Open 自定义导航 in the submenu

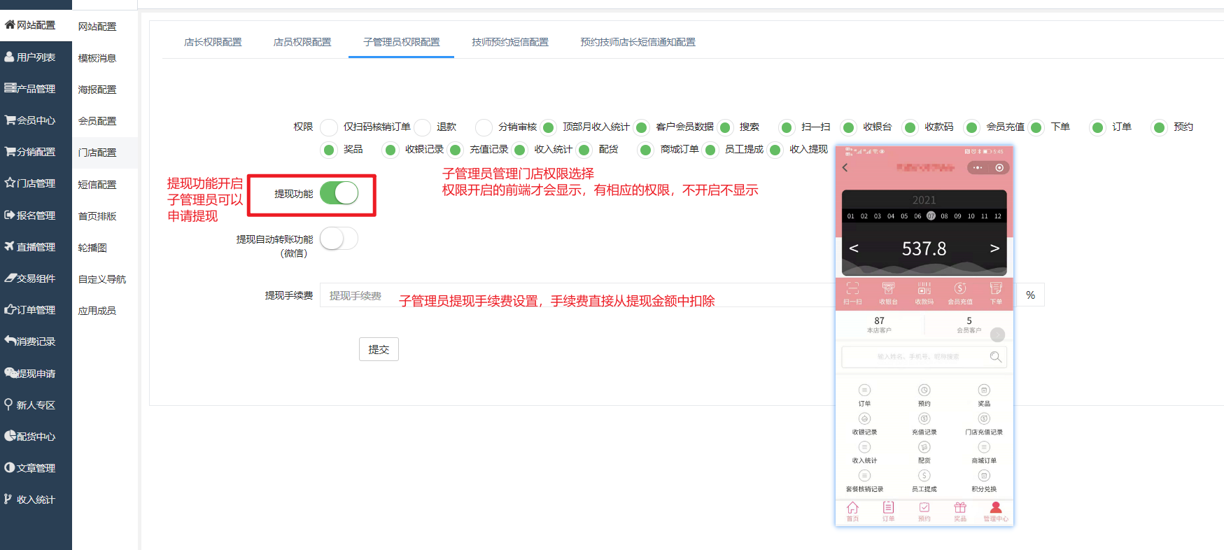[x=102, y=279]
